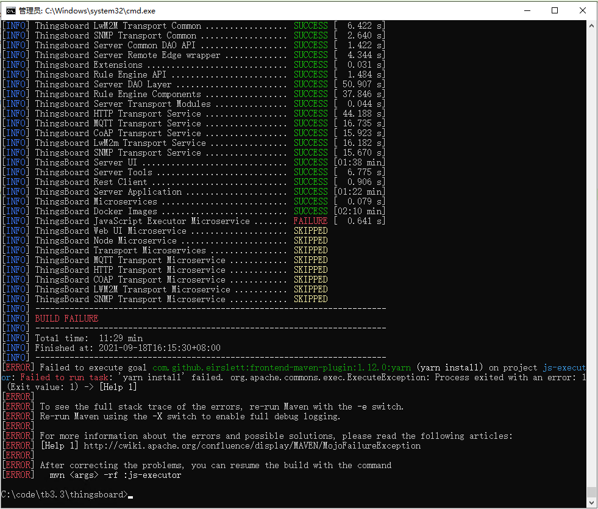
Task: Click '[02:10 min]' duration value
Action: coord(359,211)
